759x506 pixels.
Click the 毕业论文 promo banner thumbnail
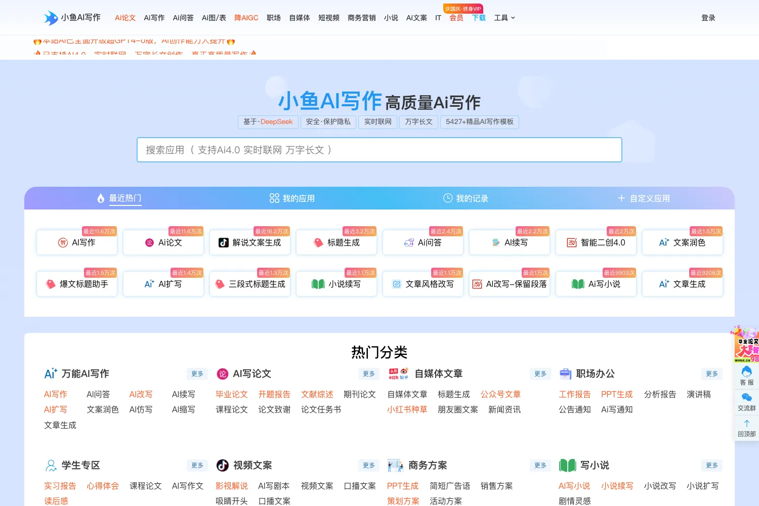747,346
